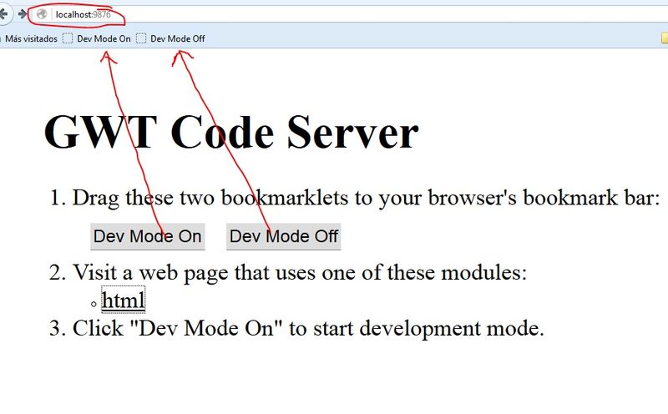The height and width of the screenshot is (414, 668).
Task: Focus the localhost:9876 address bar
Action: [x=349, y=14]
